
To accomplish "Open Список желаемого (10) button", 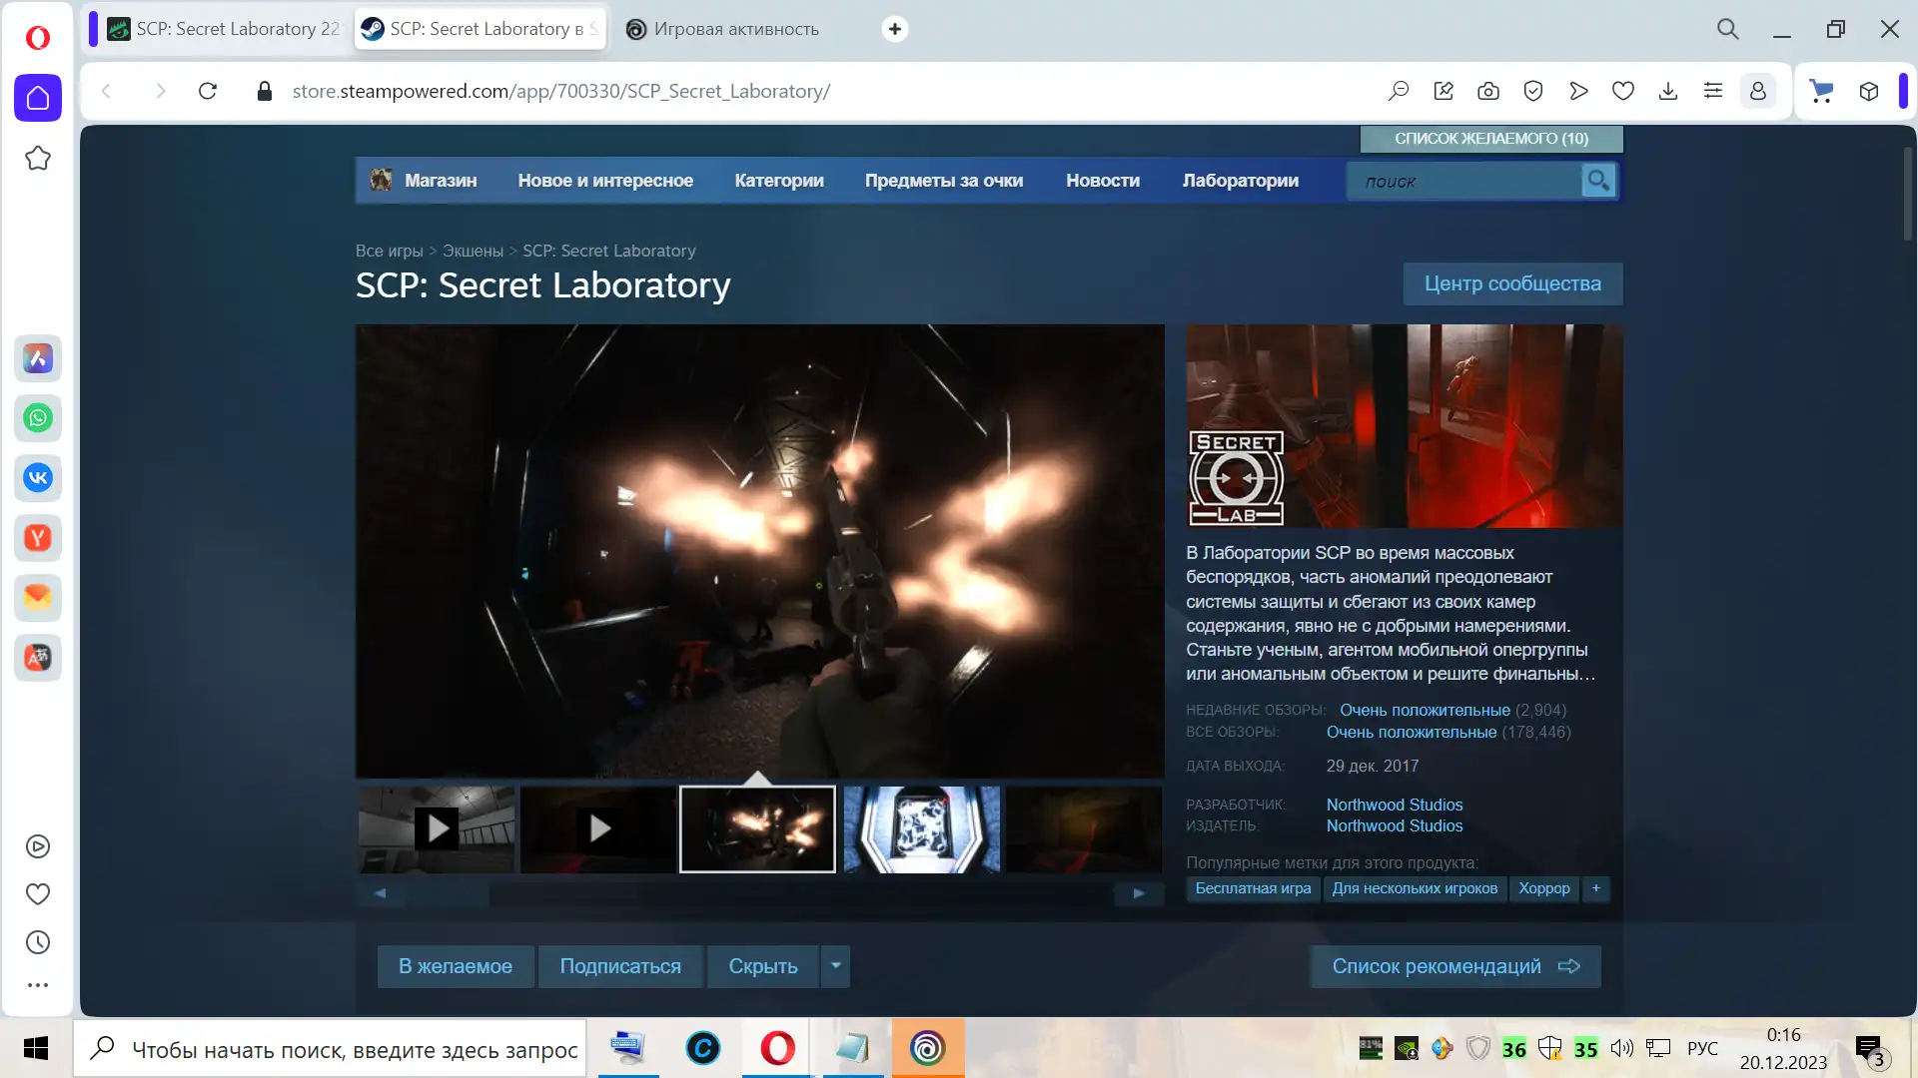I will (1491, 139).
